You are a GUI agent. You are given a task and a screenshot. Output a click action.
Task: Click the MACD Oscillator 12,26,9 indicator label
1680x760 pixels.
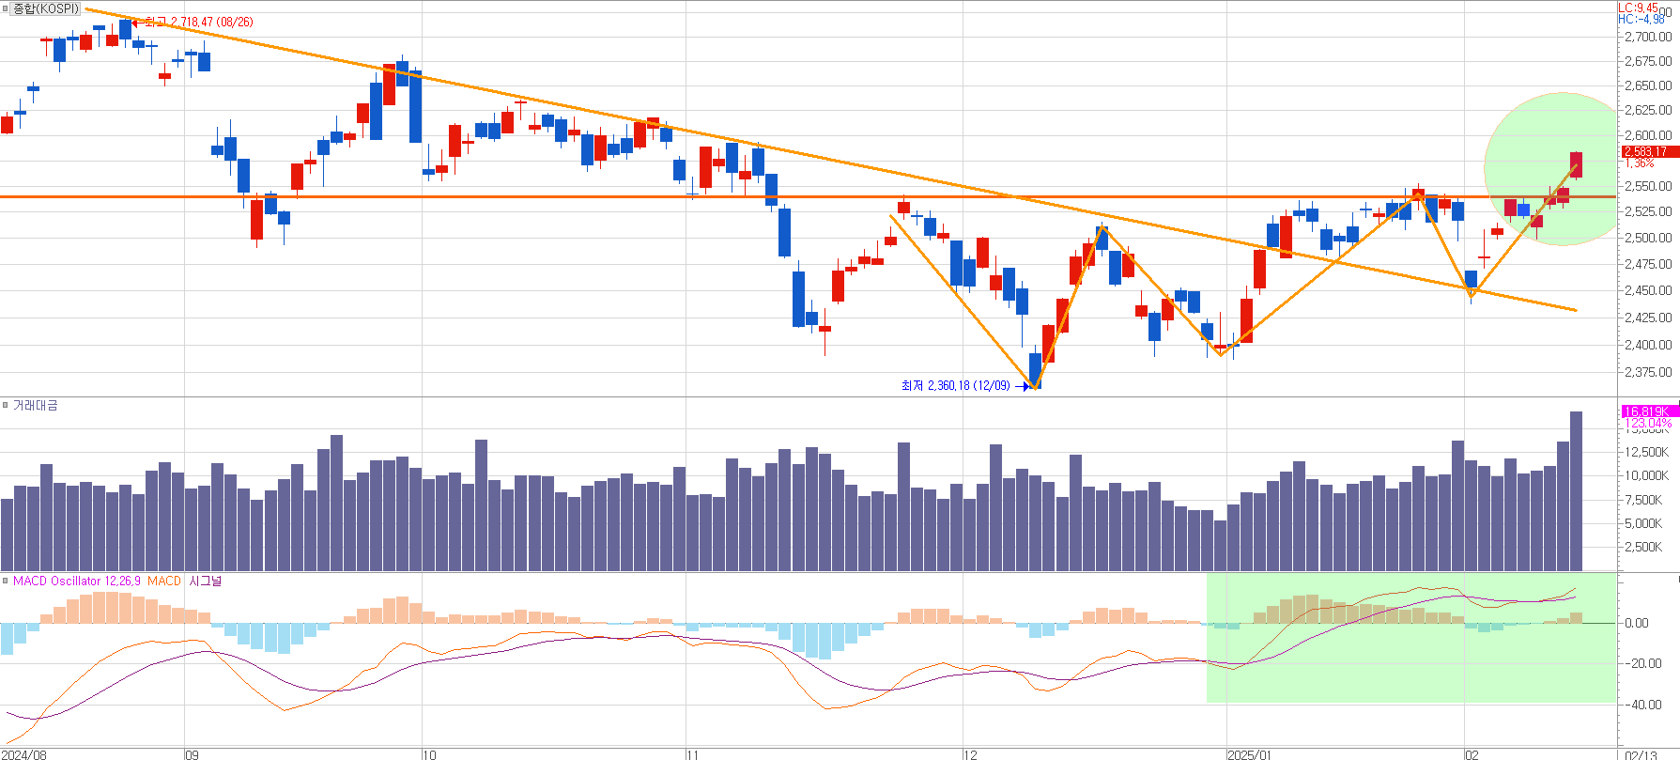pyautogui.click(x=77, y=582)
